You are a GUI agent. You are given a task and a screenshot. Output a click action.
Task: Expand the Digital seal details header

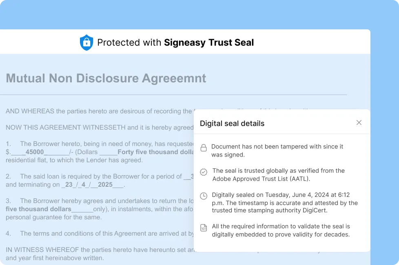point(232,123)
